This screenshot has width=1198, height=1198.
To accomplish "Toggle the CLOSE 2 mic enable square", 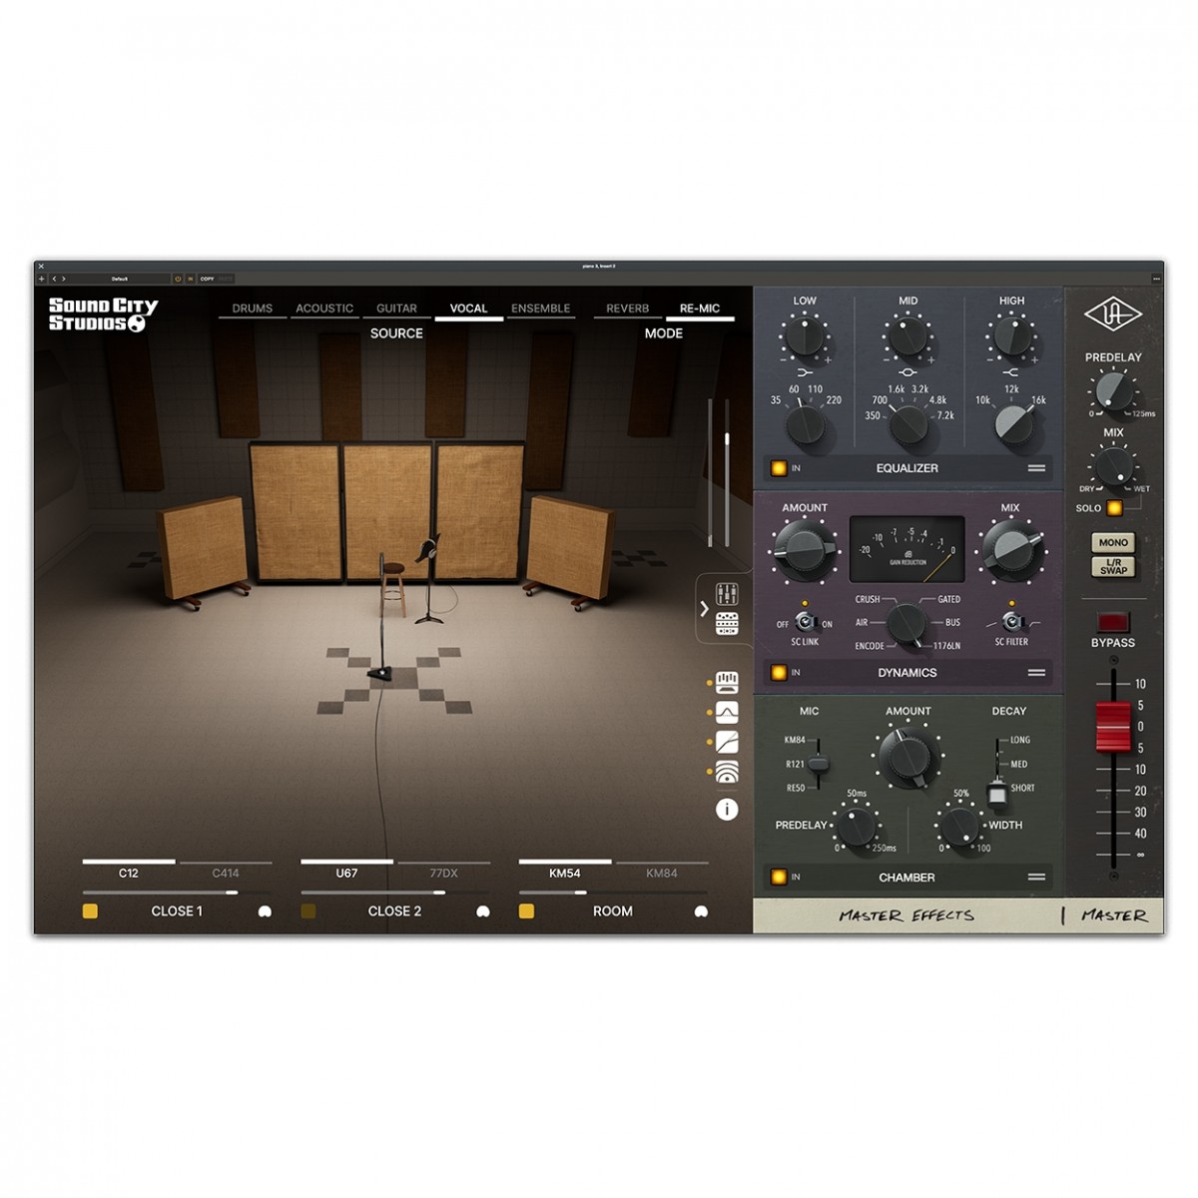I will click(x=308, y=911).
